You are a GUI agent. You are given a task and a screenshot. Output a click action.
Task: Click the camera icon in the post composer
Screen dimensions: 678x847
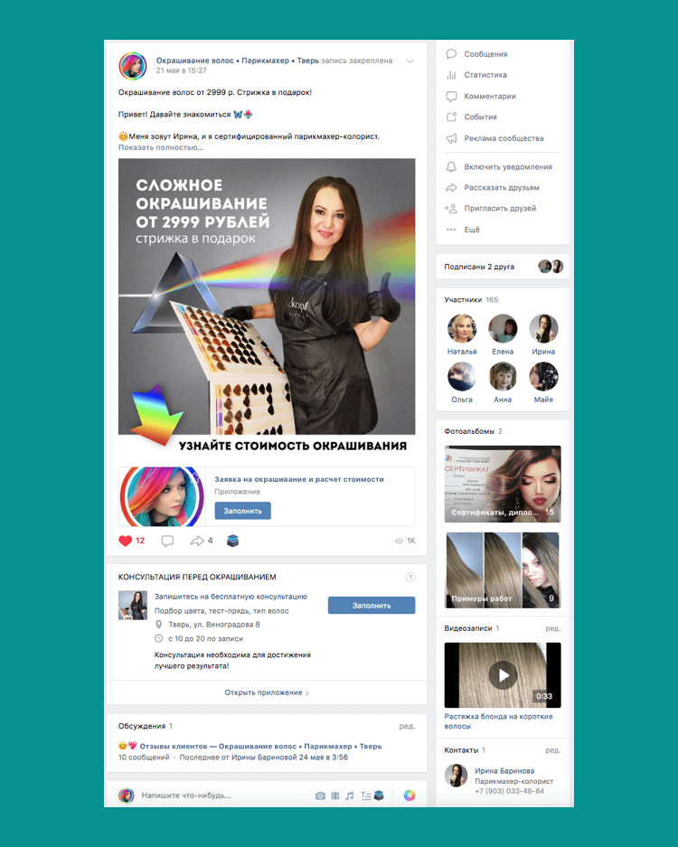320,795
